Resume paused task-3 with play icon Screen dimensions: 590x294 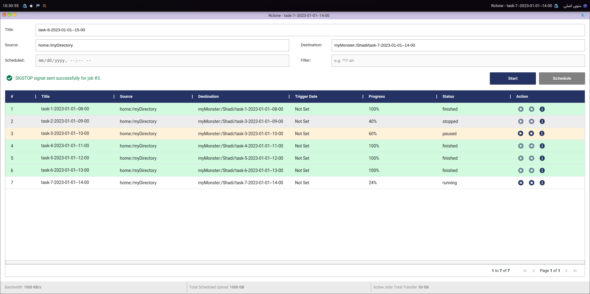coord(520,133)
